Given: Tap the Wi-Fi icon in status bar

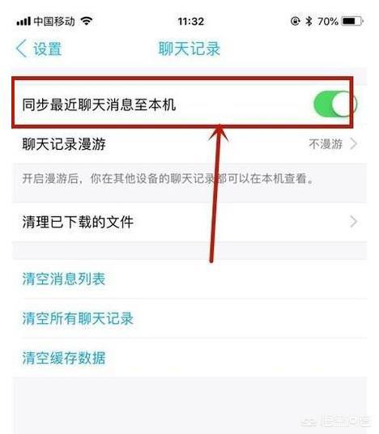Looking at the screenshot, I should coord(87,21).
